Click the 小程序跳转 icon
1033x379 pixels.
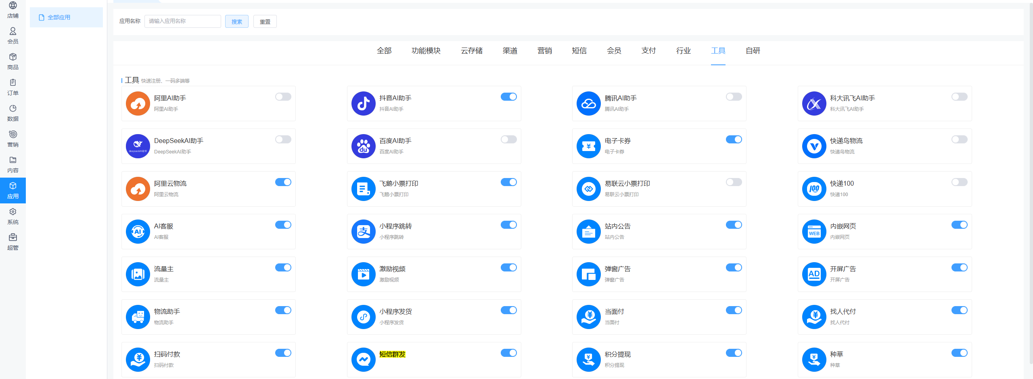tap(364, 232)
